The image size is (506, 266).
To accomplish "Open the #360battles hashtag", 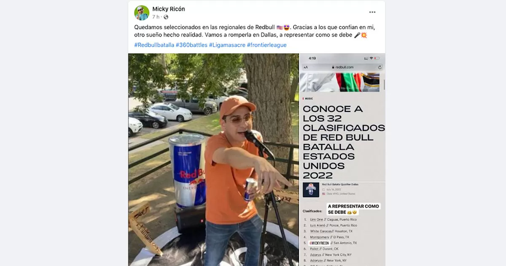I will click(191, 45).
